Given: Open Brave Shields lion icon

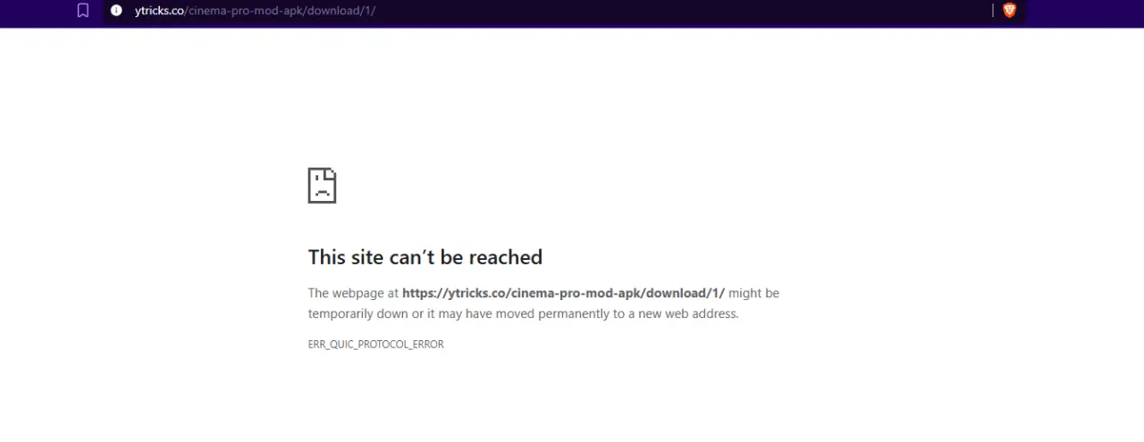Looking at the screenshot, I should click(1009, 11).
